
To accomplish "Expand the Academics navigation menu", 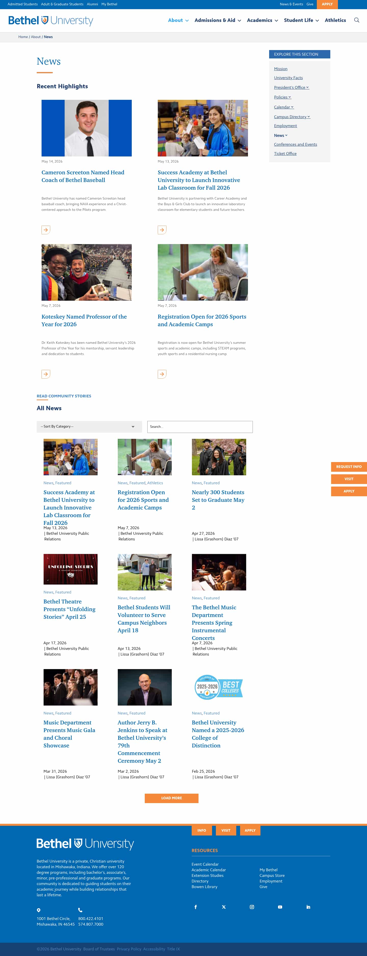I will [262, 20].
